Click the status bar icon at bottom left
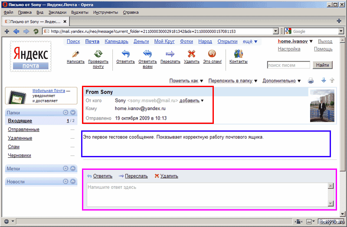The height and width of the screenshot is (227, 347). [x=7, y=221]
